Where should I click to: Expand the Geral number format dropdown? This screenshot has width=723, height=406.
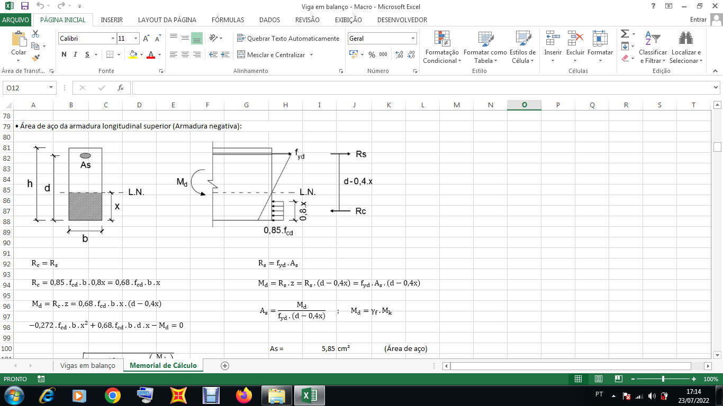coord(413,39)
